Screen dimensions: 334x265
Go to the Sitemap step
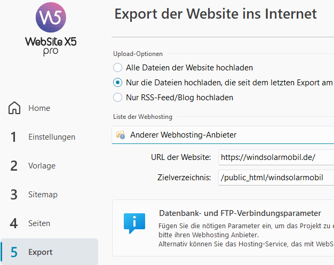click(43, 194)
